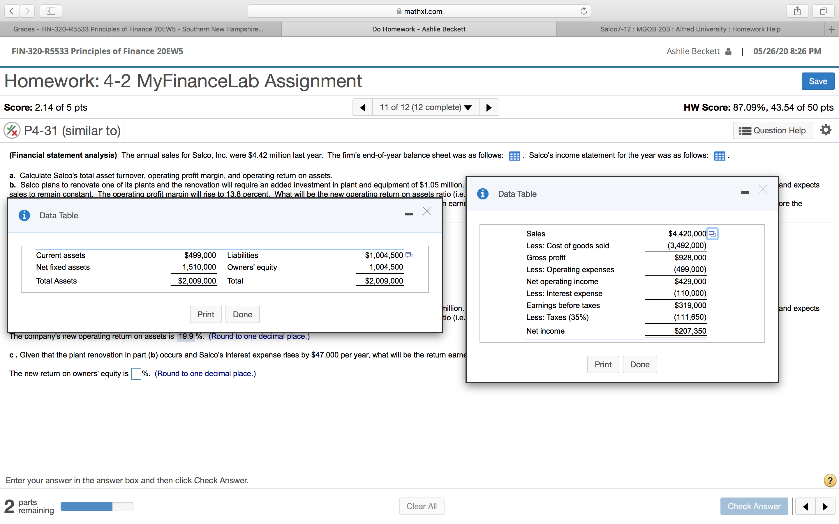Click the parts remaining progress bar
The width and height of the screenshot is (839, 524).
[97, 506]
